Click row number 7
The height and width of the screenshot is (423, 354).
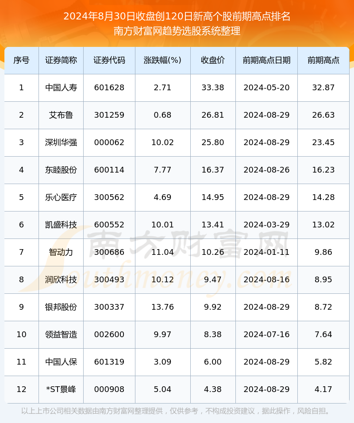pyautogui.click(x=21, y=252)
